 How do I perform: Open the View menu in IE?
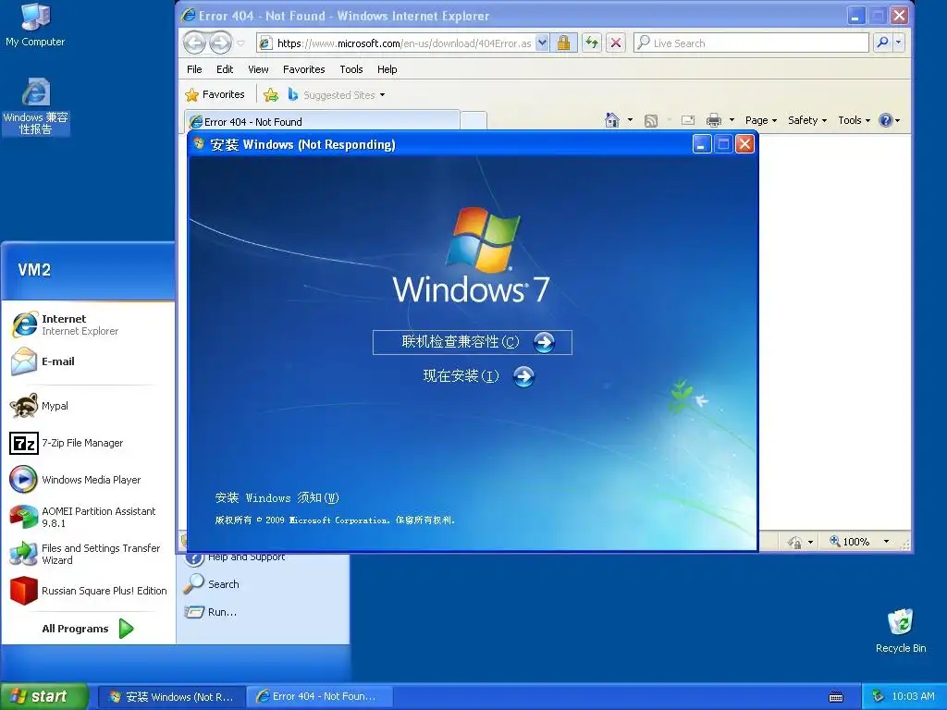tap(258, 69)
